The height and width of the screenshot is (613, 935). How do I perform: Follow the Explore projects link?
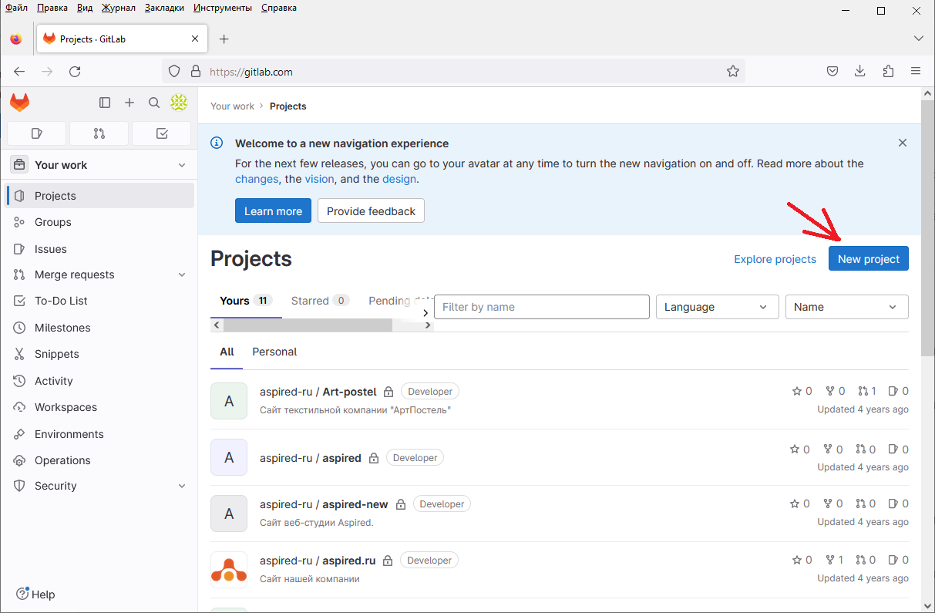tap(775, 259)
